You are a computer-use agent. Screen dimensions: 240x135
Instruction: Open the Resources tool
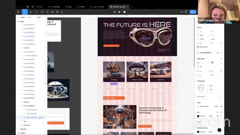[x=52, y=12]
